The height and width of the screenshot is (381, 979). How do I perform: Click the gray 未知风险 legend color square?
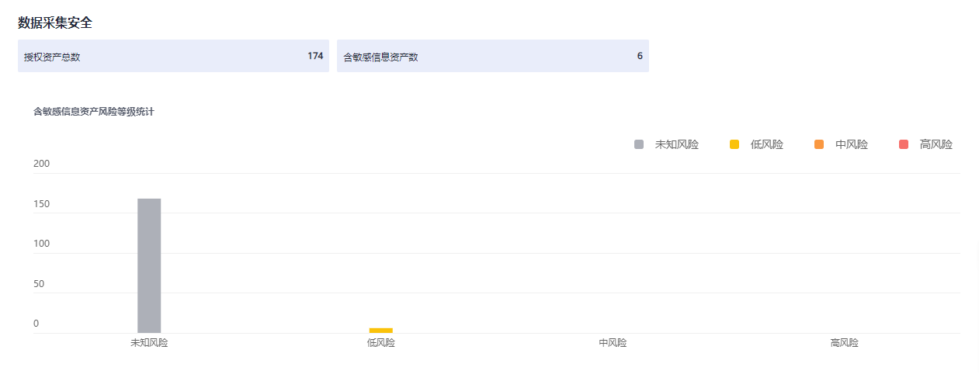click(639, 144)
